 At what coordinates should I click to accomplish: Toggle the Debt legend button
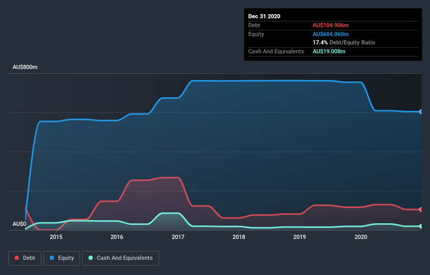pos(25,258)
